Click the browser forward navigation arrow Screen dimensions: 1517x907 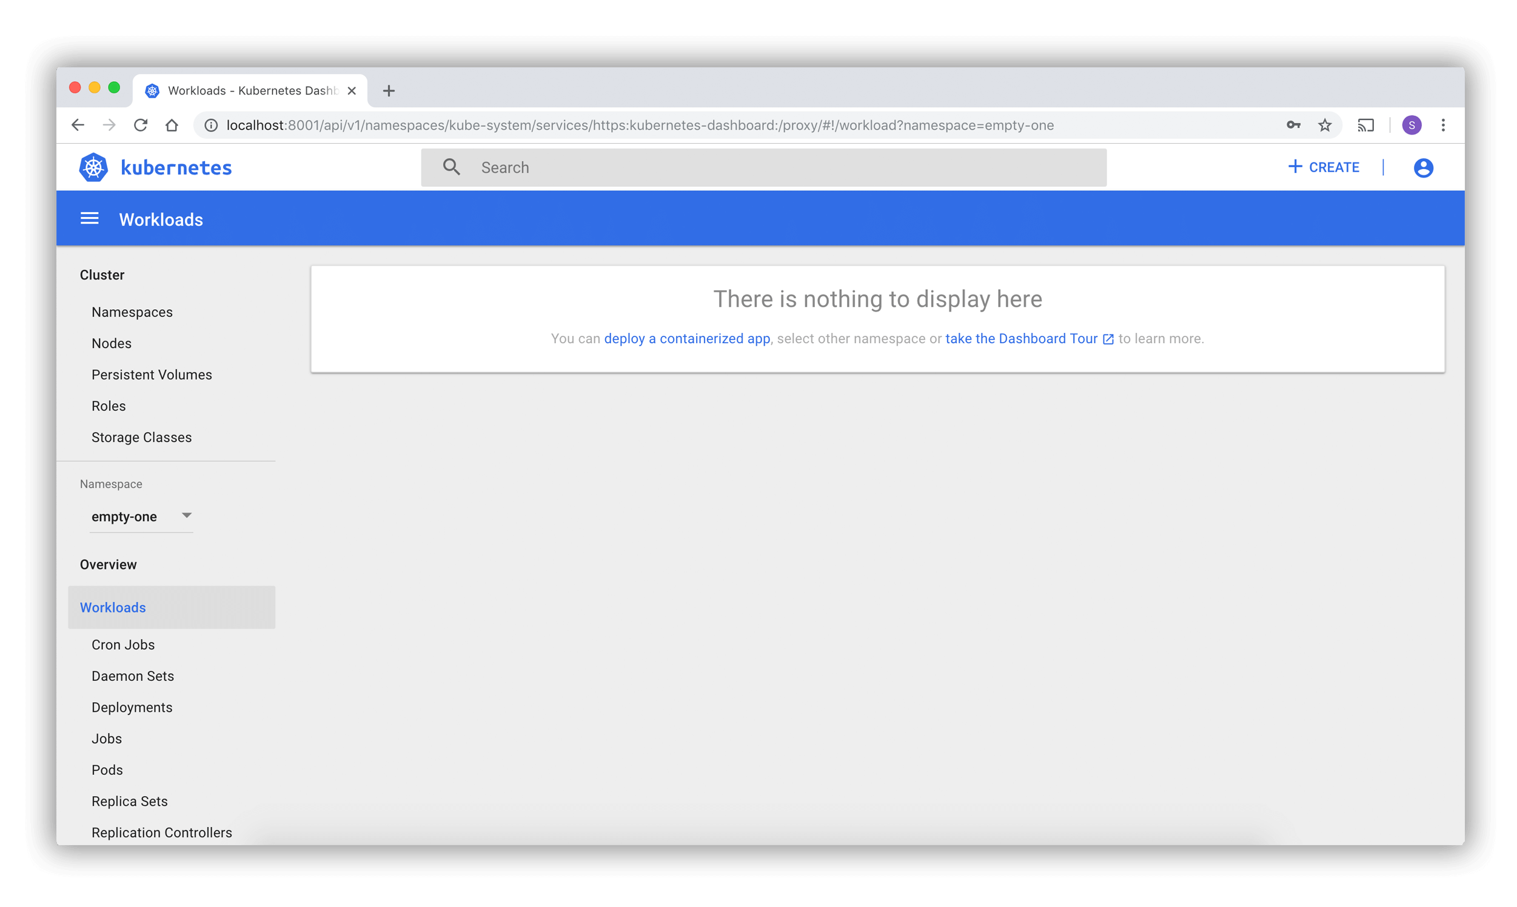pyautogui.click(x=109, y=126)
